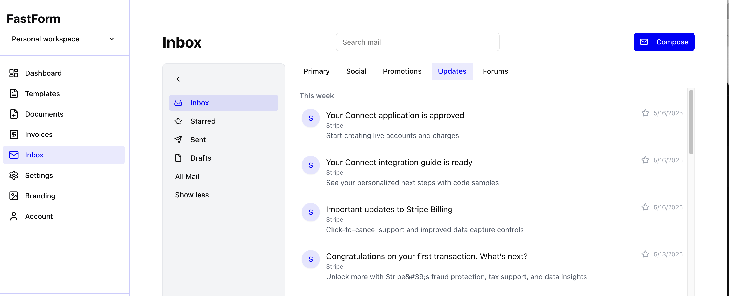The height and width of the screenshot is (296, 729).
Task: Star the first transaction congratulations email
Action: tap(645, 254)
